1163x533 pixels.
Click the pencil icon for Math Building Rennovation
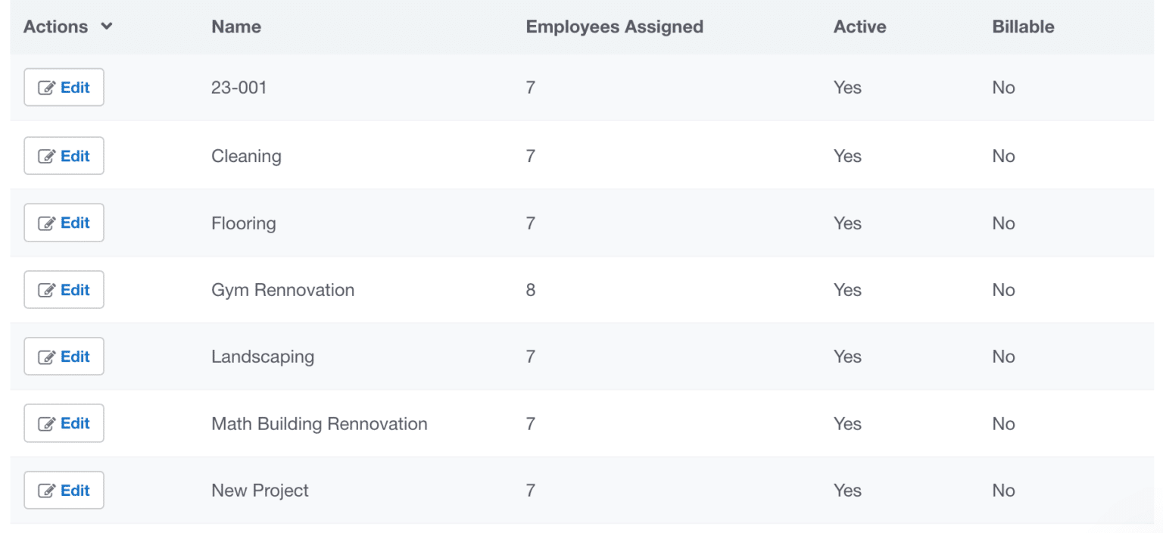tap(48, 423)
